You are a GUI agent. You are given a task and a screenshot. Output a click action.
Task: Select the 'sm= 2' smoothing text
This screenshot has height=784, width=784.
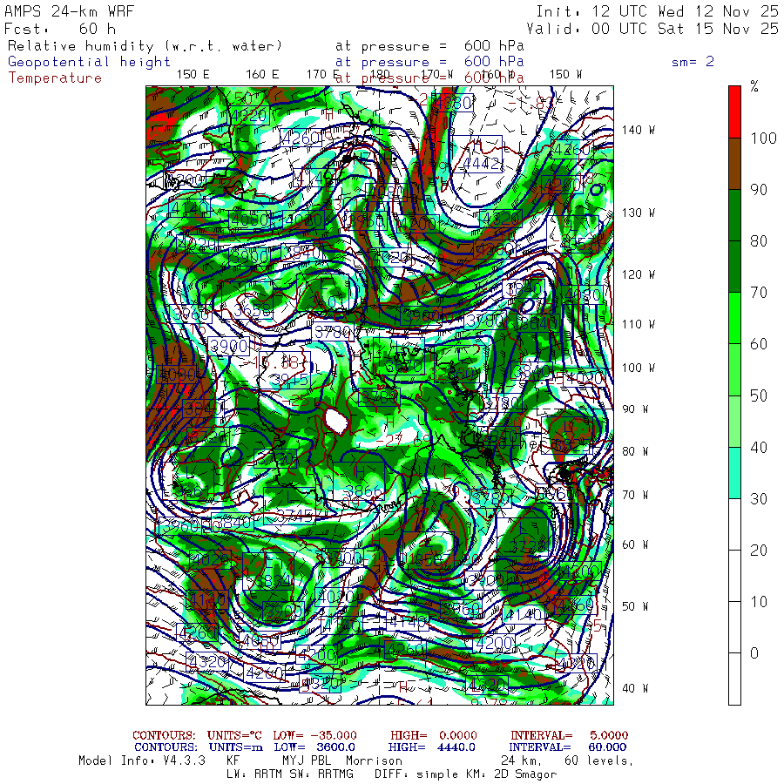tap(693, 62)
